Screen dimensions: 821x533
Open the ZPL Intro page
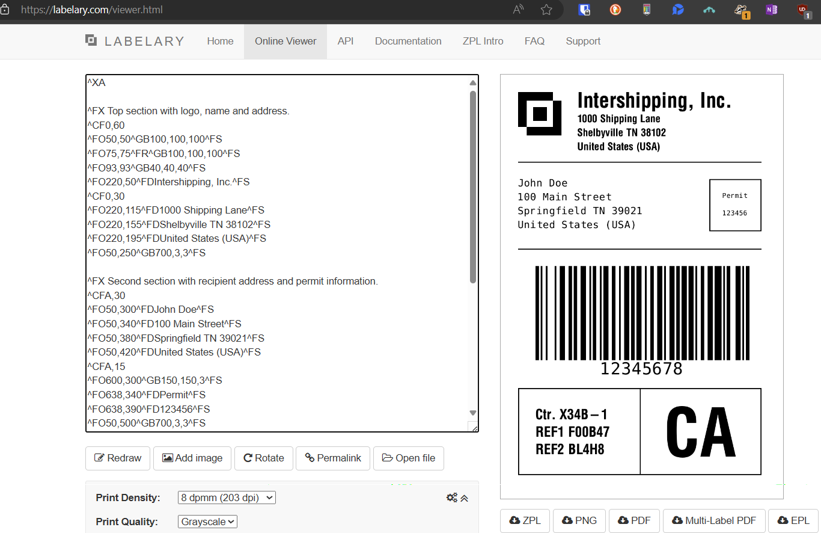point(483,41)
